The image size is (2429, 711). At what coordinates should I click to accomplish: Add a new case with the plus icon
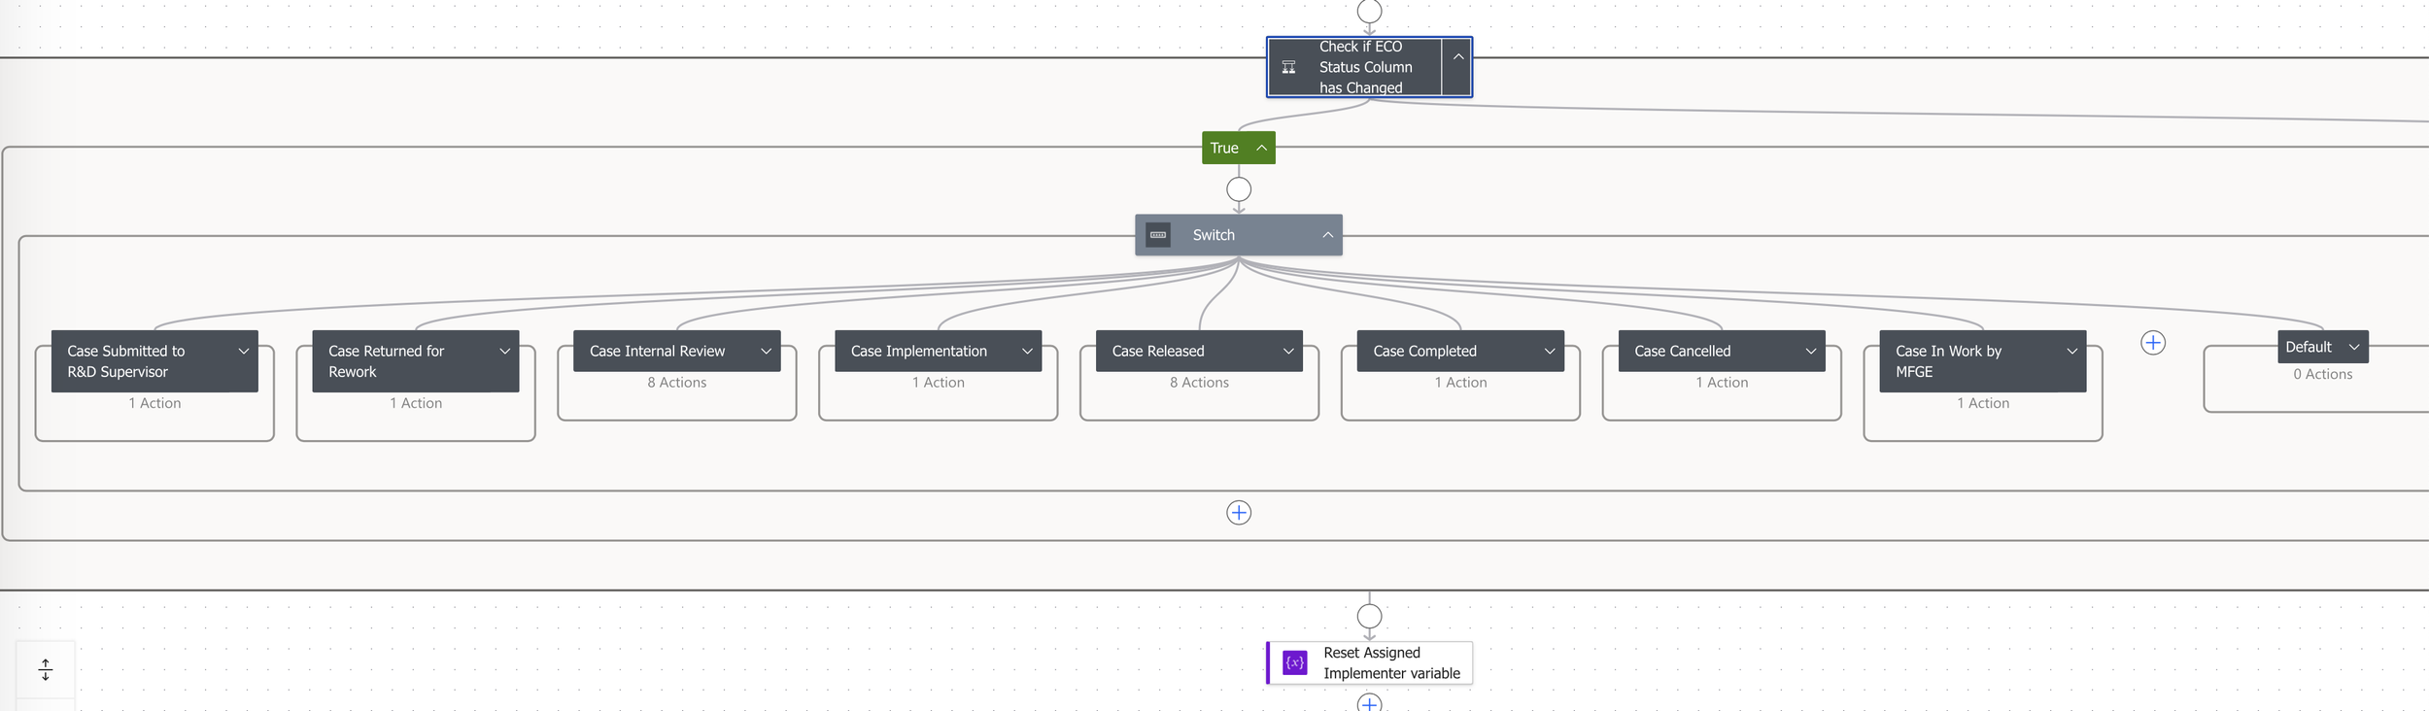click(x=2153, y=343)
